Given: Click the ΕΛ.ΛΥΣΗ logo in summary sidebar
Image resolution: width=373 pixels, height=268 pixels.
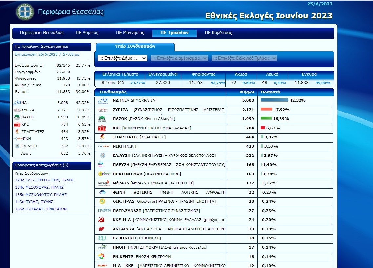Looking at the screenshot, I should tap(17, 146).
